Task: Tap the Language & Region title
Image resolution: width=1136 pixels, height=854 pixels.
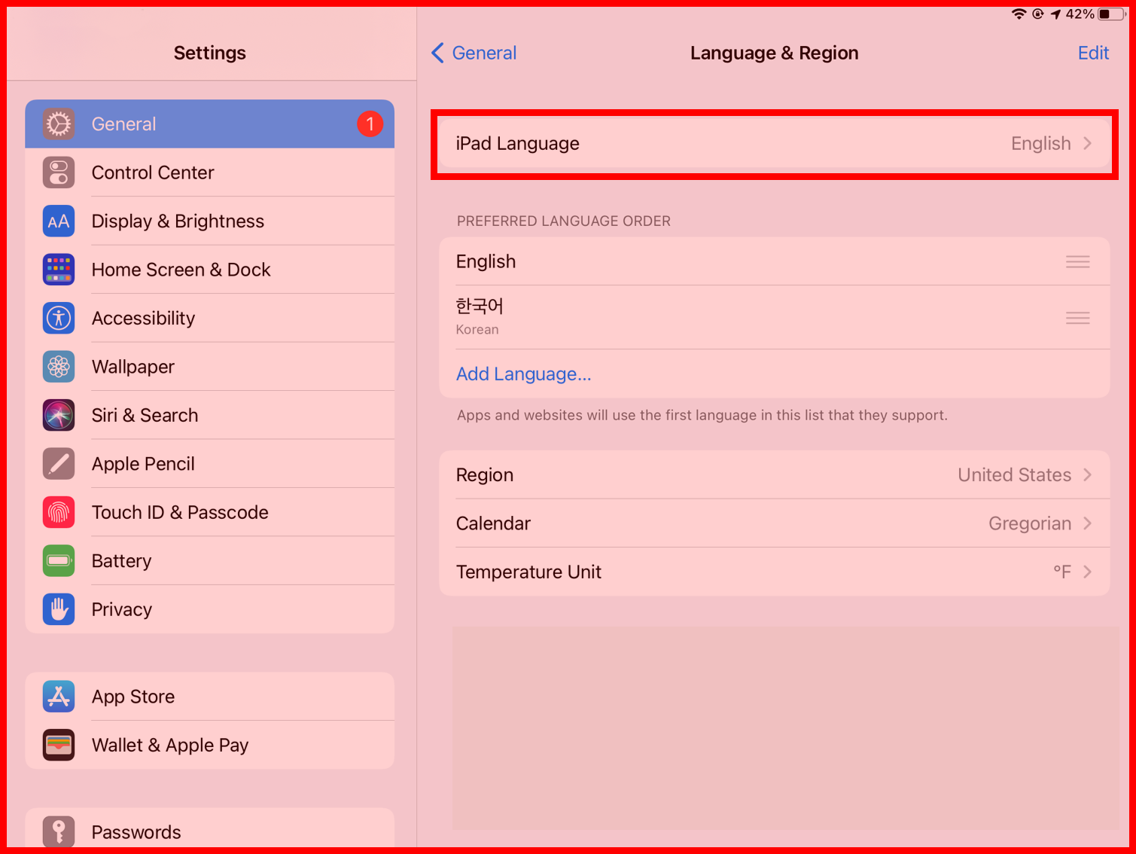Action: [x=774, y=53]
